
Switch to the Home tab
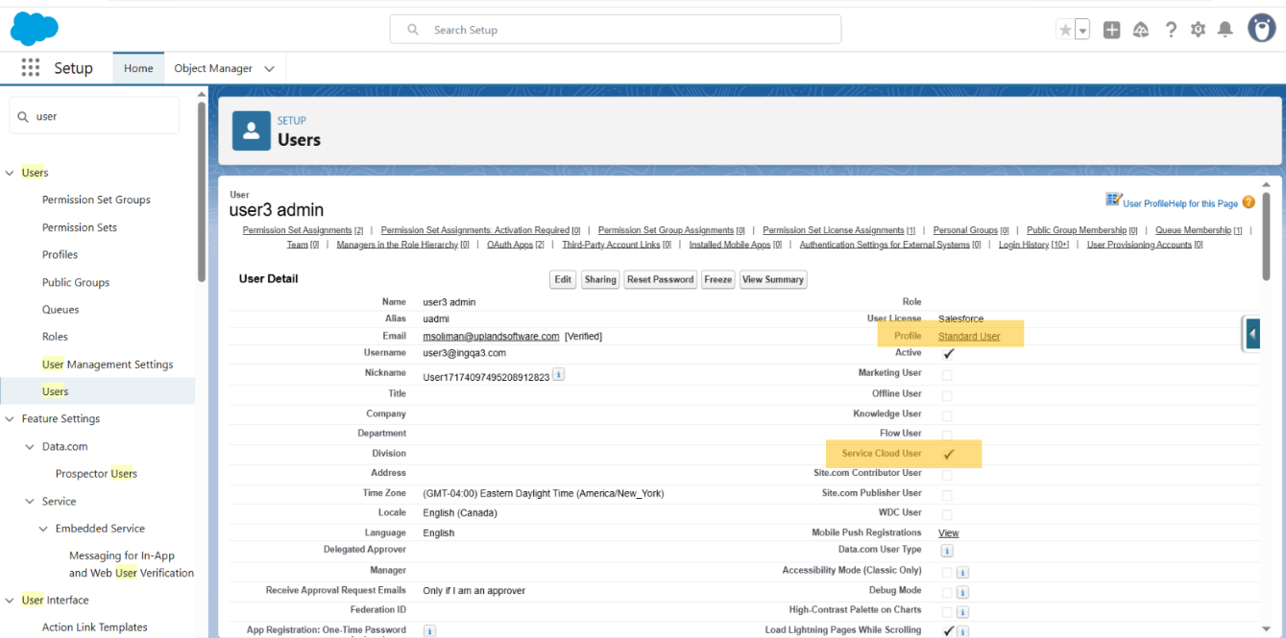pyautogui.click(x=138, y=69)
